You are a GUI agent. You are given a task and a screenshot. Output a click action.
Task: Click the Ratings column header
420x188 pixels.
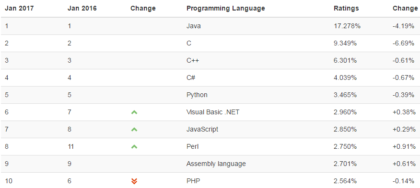tap(346, 8)
